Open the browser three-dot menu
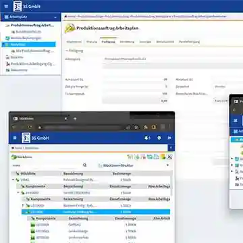 point(169,128)
